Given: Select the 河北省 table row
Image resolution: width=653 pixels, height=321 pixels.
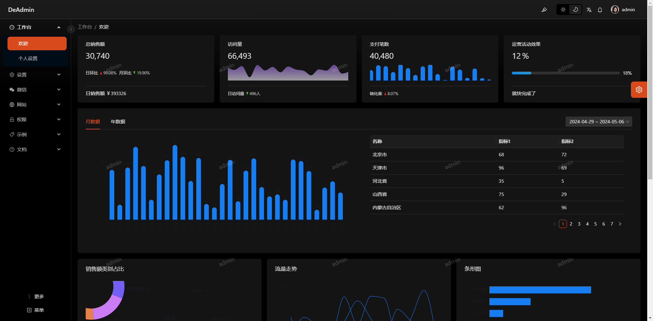Looking at the screenshot, I should [497, 181].
